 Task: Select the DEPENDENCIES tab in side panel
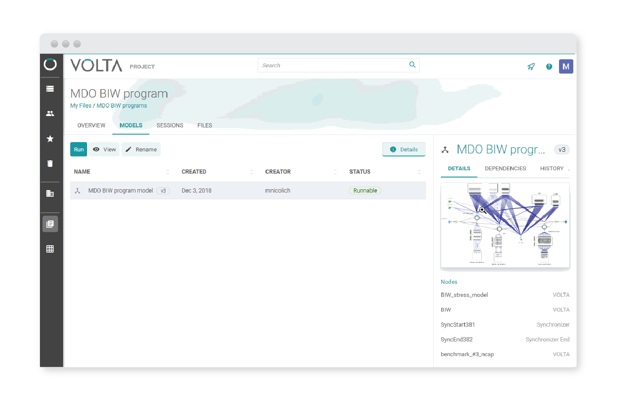point(505,169)
